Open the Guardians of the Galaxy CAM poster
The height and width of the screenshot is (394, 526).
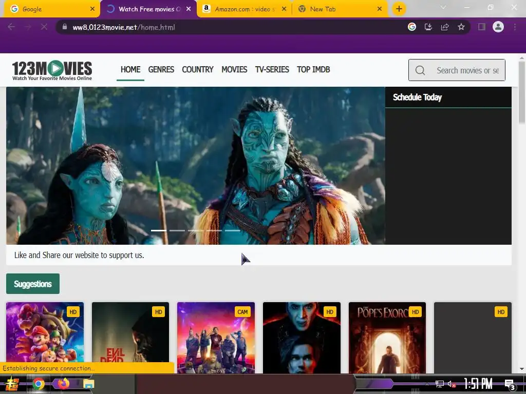216,338
